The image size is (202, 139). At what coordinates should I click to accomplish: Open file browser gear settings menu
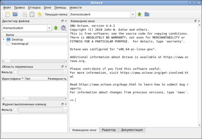coord(63,28)
